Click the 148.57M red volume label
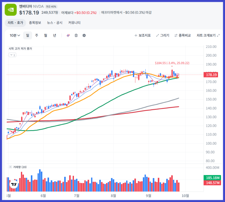 coord(212,183)
